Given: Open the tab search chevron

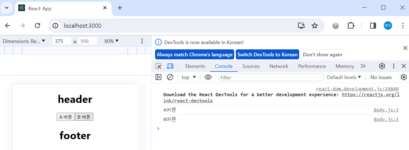Looking at the screenshot, I should coord(7,8).
